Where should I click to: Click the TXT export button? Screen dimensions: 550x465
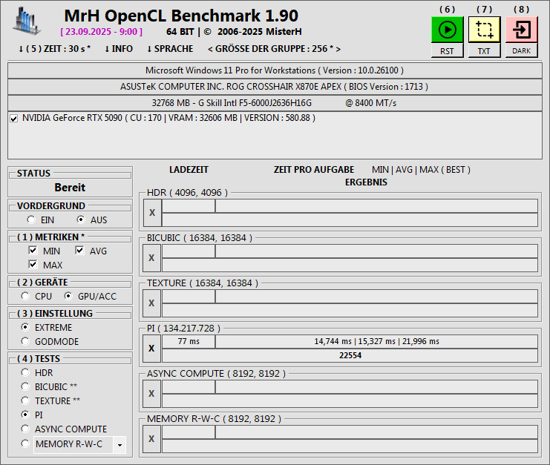pyautogui.click(x=485, y=51)
